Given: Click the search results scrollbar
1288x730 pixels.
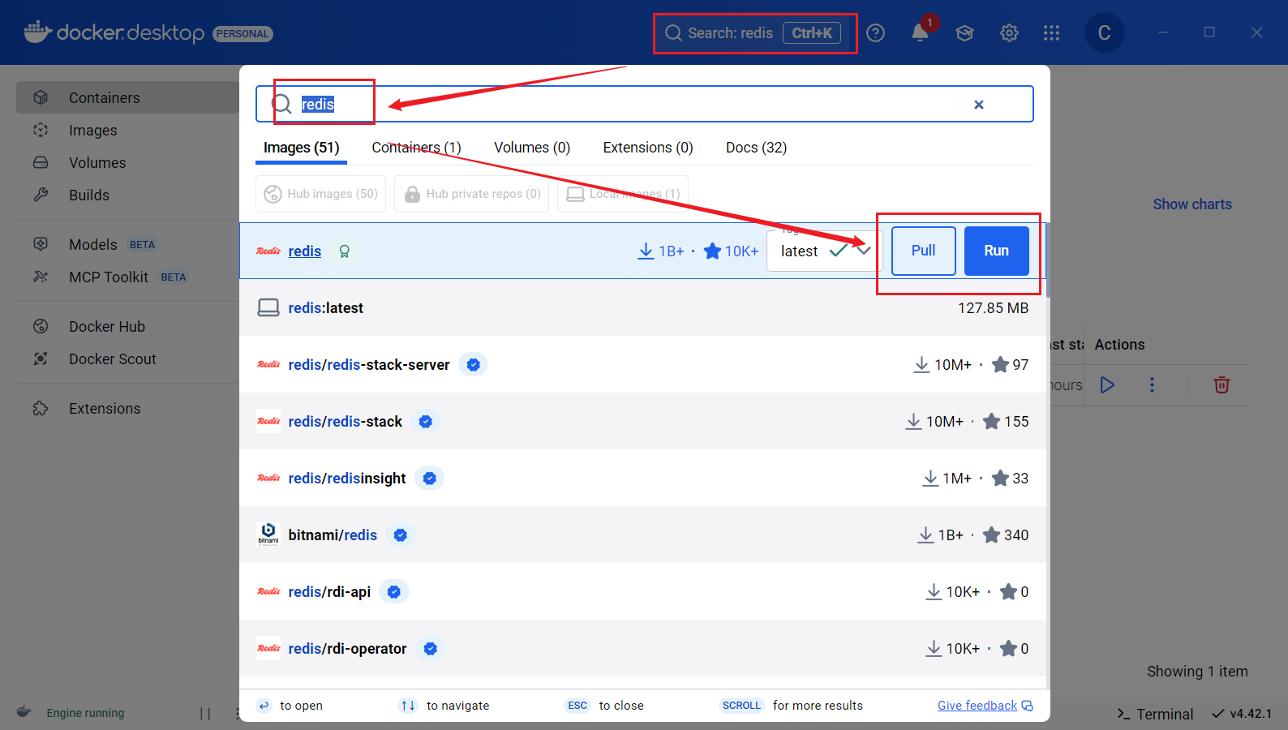Looking at the screenshot, I should pos(1048,260).
